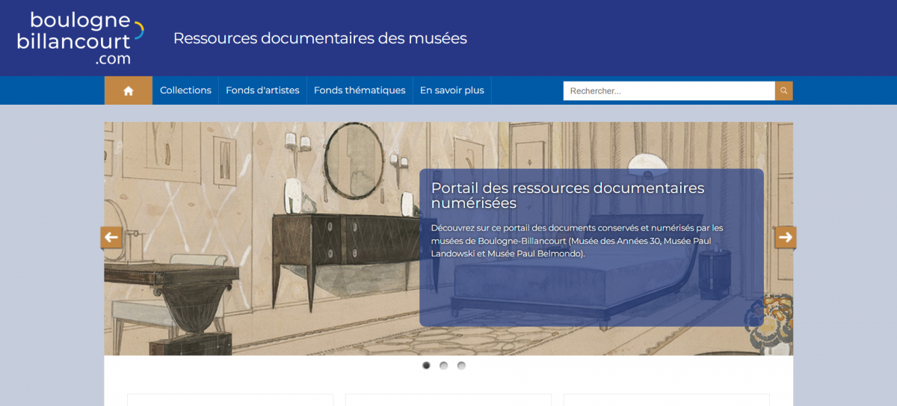The height and width of the screenshot is (406, 897).
Task: Click in the Rechercher search field
Action: 669,90
